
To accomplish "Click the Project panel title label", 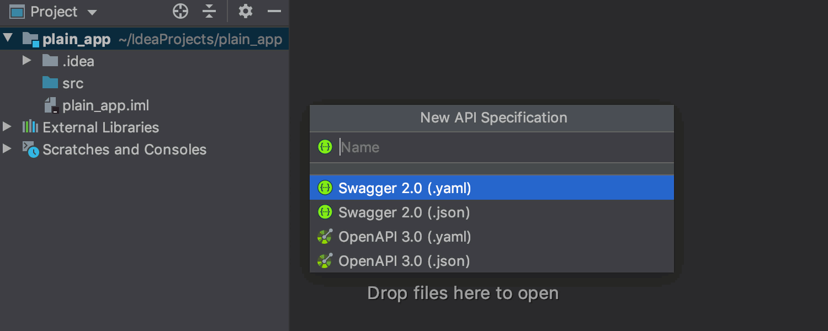I will click(54, 12).
